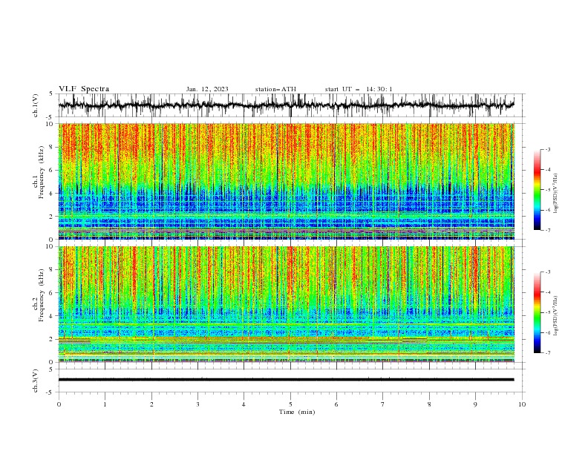Select the "Time (min)" axis label
Screen dimensions: 588x454
click(297, 412)
